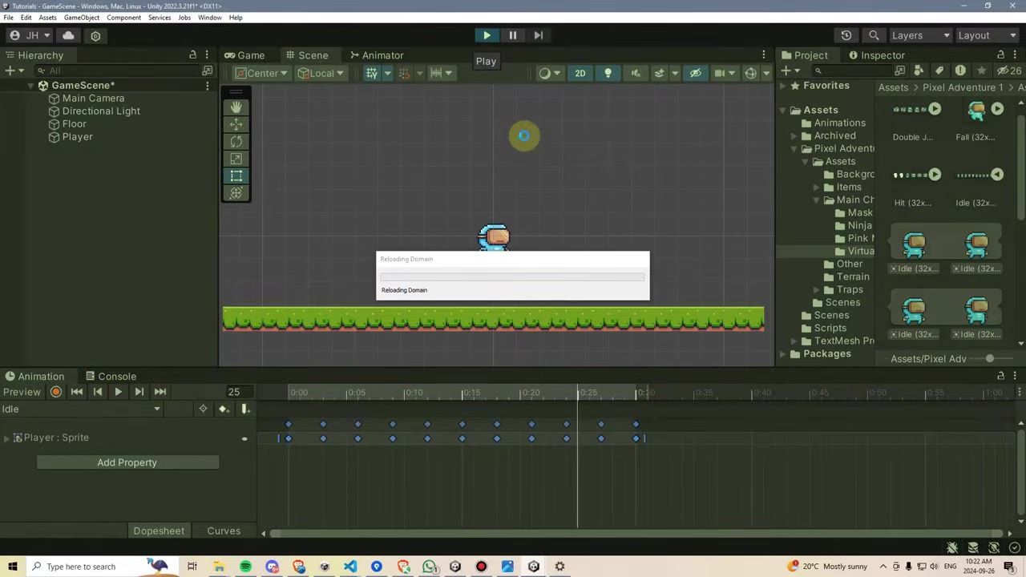Viewport: 1026px width, 577px height.
Task: Select the Hand (View) tool
Action: (x=236, y=107)
